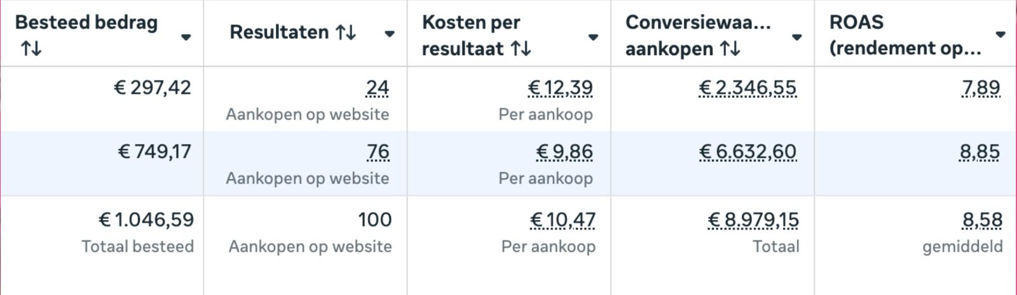Click sort arrows beside Conversiewaarde aankopen
This screenshot has width=1017, height=295.
click(x=730, y=48)
